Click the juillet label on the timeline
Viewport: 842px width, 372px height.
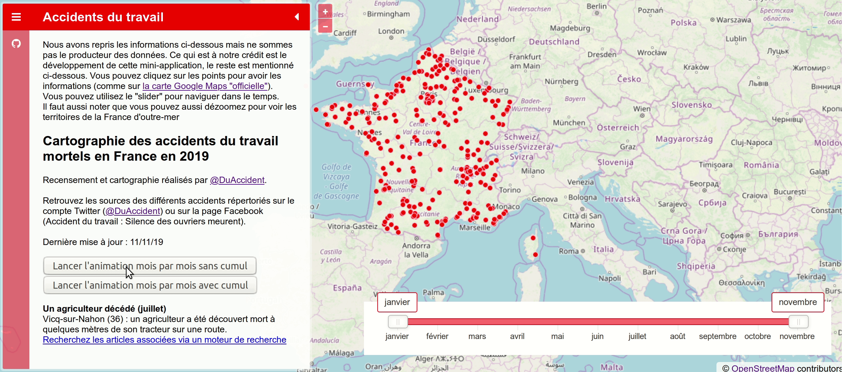[x=637, y=336]
